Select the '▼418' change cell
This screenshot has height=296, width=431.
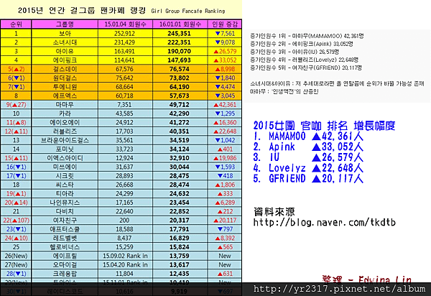point(225,175)
